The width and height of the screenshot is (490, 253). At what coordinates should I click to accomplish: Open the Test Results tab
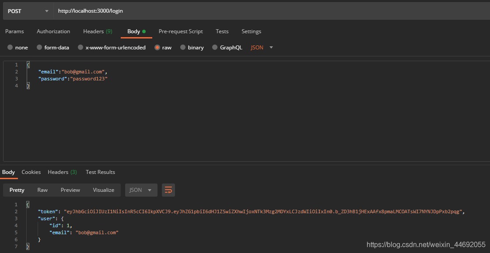pyautogui.click(x=100, y=172)
